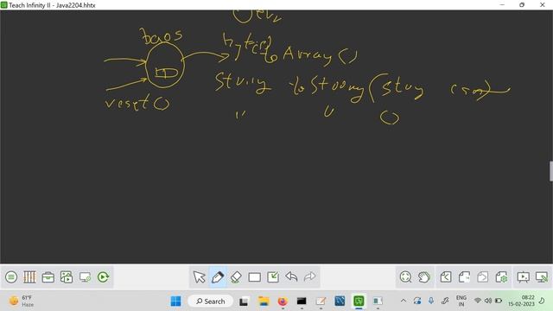Select the arrow pointer tool

pyautogui.click(x=200, y=277)
